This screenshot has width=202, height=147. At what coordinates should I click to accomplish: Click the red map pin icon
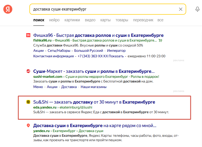(28, 125)
